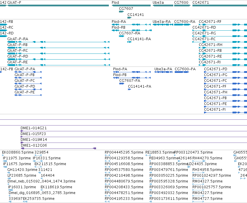Click the CG7607-PA protein label
247x203 pixels.
point(130,81)
